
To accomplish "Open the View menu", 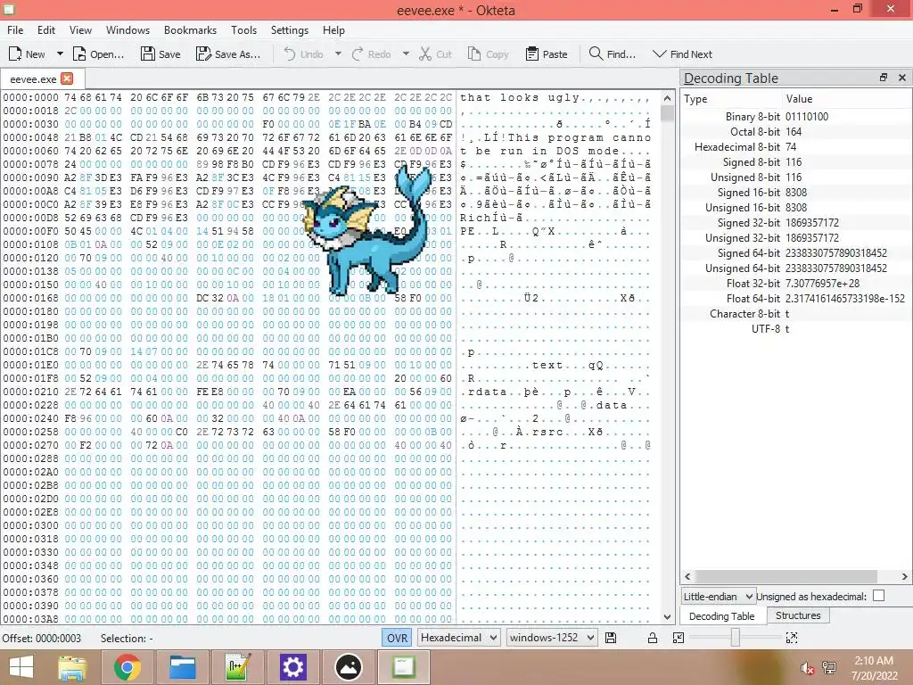I will point(80,30).
